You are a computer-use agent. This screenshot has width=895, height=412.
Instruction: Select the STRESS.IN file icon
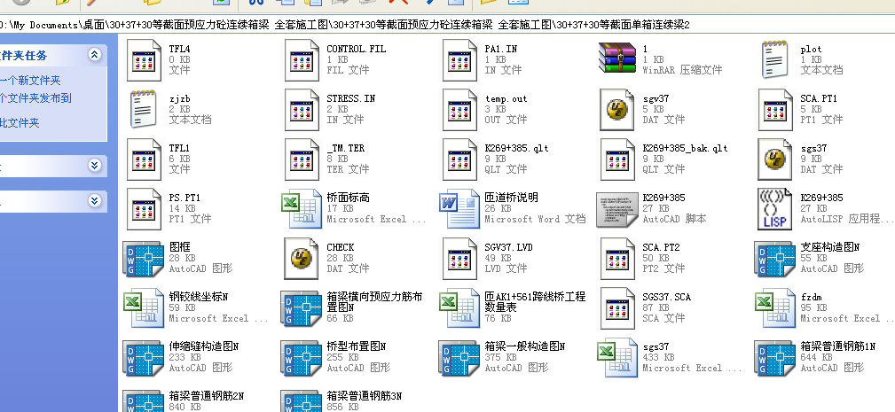pos(302,110)
